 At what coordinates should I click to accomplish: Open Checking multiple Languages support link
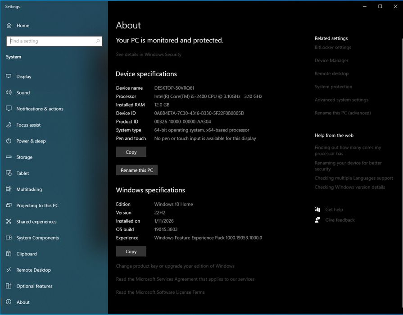pyautogui.click(x=353, y=178)
